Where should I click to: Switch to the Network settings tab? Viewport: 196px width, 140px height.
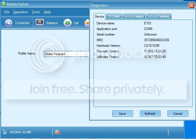(x=159, y=17)
